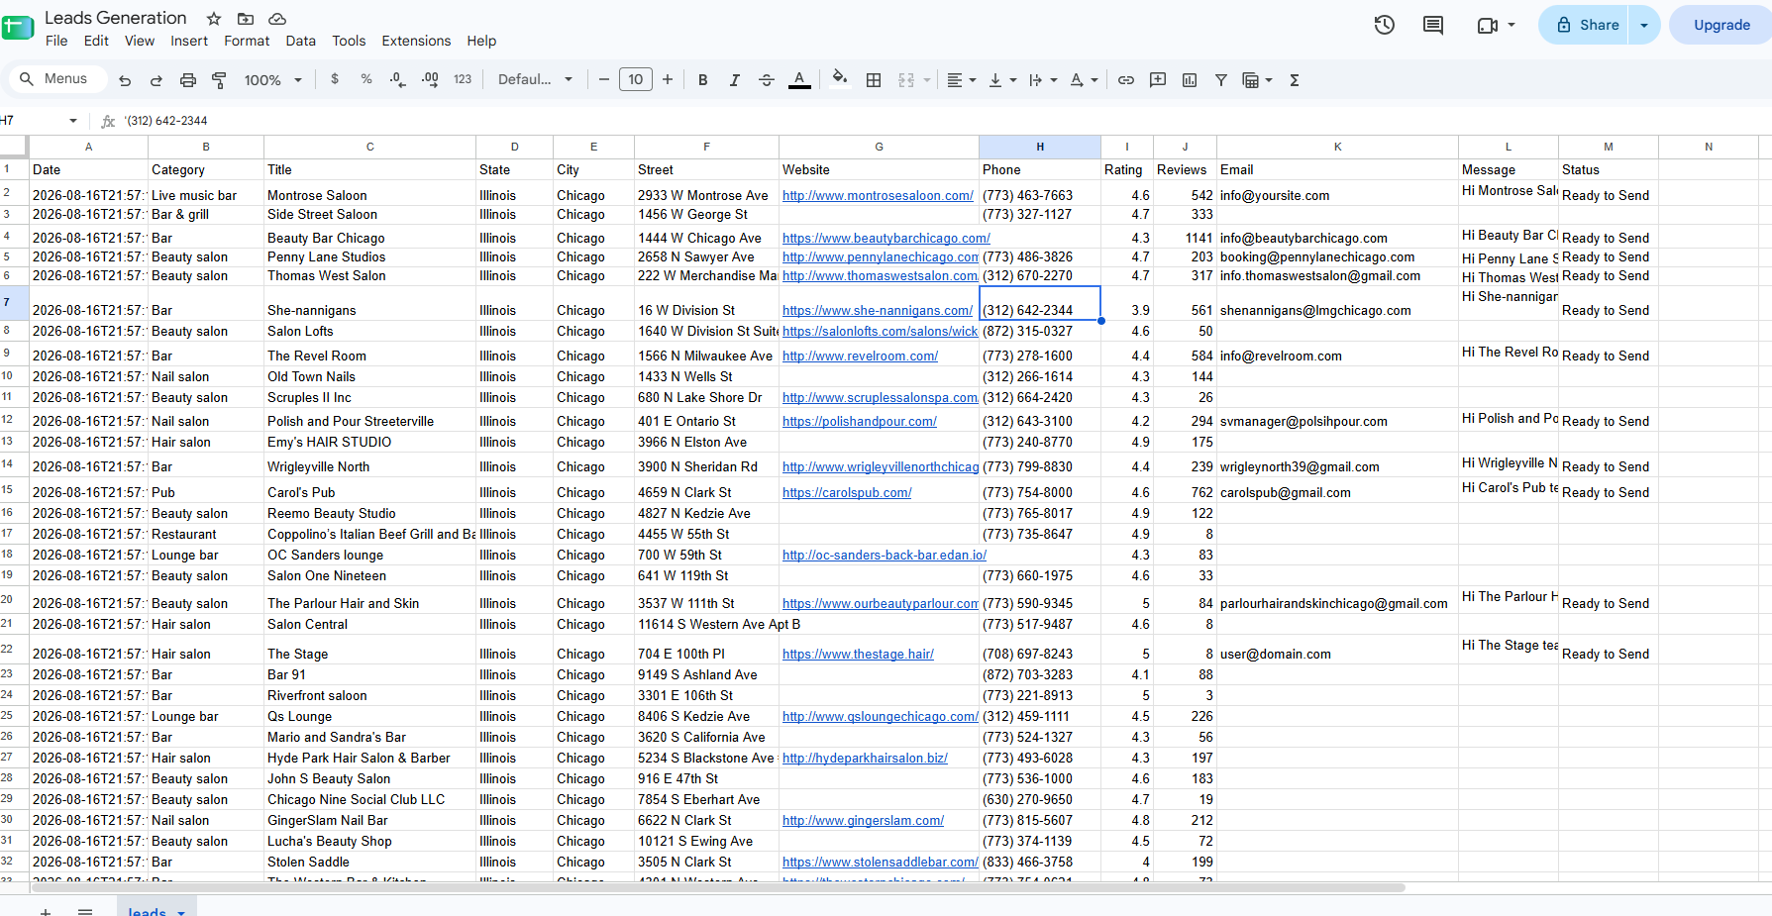Change the text color
The height and width of the screenshot is (916, 1772).
tap(799, 80)
